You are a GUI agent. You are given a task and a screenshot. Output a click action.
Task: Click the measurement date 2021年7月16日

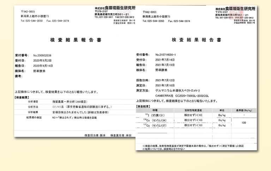click(x=165, y=85)
